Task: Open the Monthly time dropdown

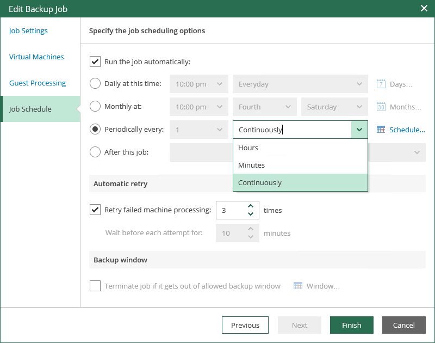Action: [199, 107]
